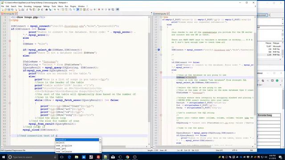Open the Function List toolbar icon
The height and width of the screenshot is (160, 285).
88,9
